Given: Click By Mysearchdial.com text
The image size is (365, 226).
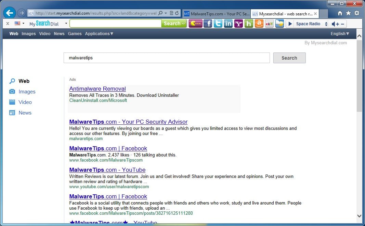Looking at the screenshot, I should click(x=326, y=43).
